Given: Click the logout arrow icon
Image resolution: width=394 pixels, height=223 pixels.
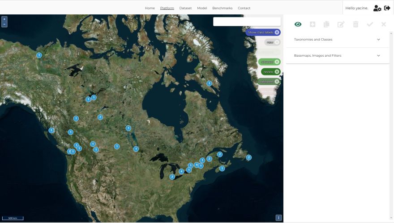Looking at the screenshot, I should (x=387, y=8).
